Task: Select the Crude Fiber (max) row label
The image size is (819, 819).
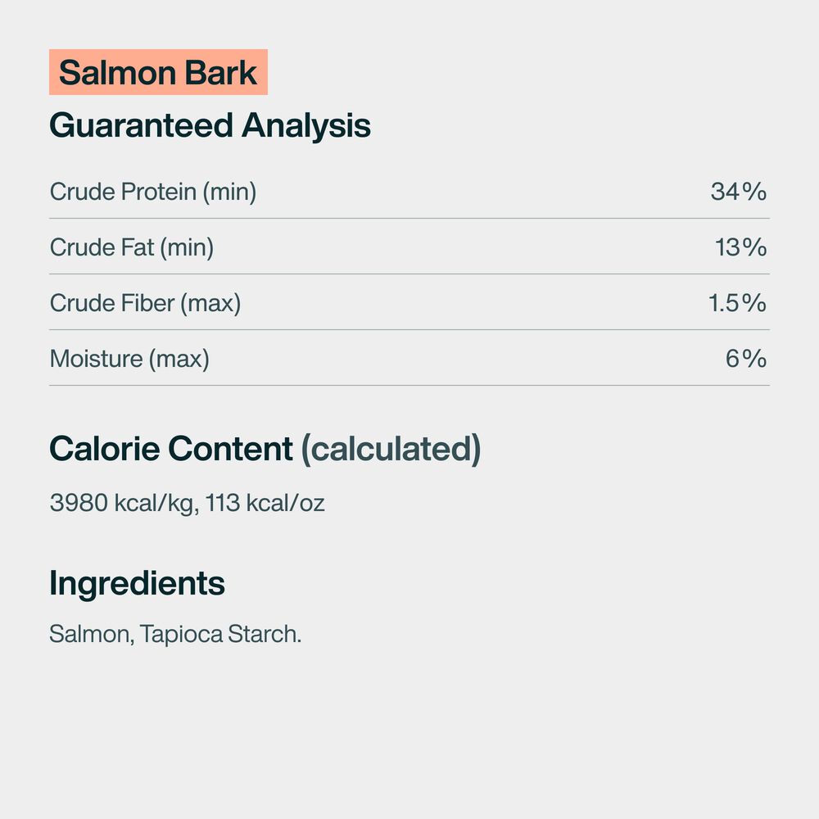Action: point(145,303)
